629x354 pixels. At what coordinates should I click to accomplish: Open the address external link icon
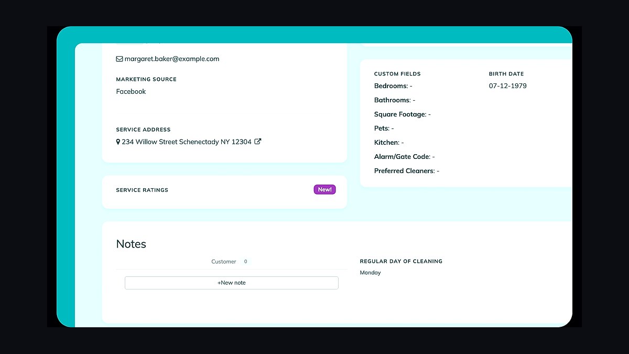[258, 142]
